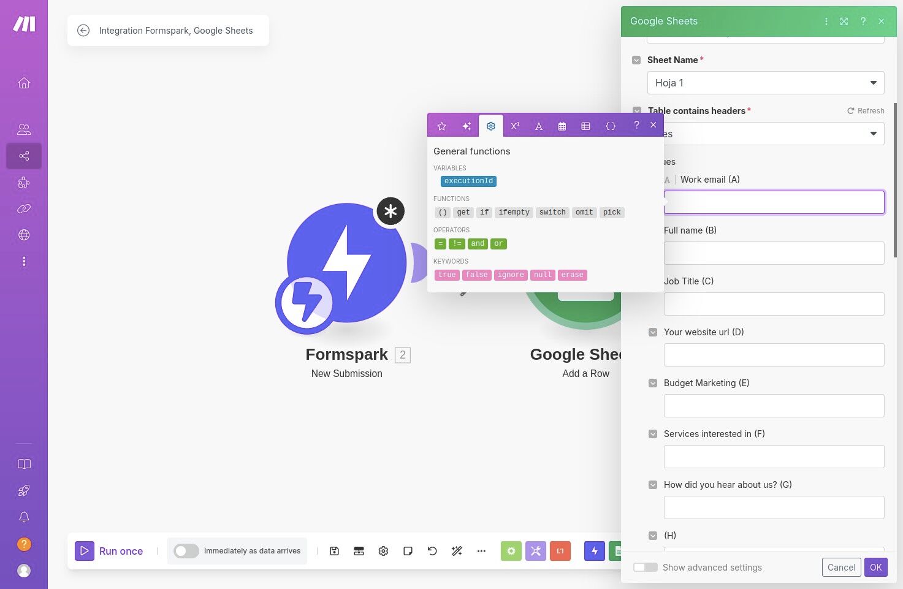903x589 pixels.
Task: Switch to Math functions tab
Action: pyautogui.click(x=515, y=126)
